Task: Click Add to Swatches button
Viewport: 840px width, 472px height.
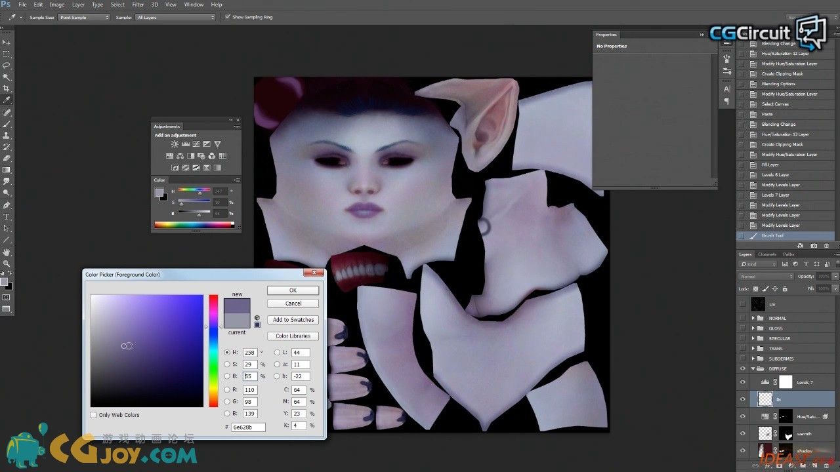Action: tap(293, 320)
